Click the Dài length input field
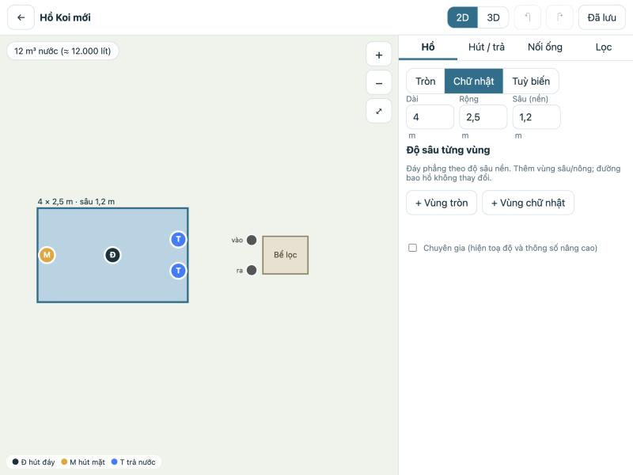The width and height of the screenshot is (633, 475). coord(430,117)
